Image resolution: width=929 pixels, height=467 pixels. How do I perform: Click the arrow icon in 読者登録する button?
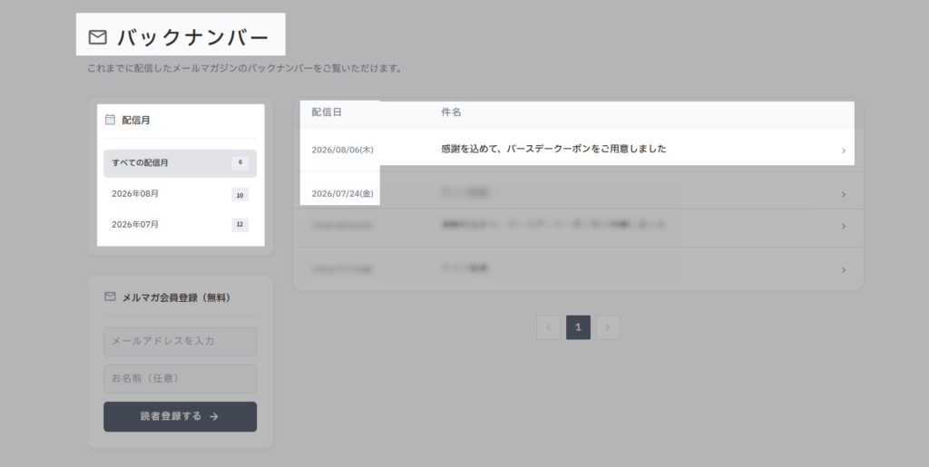[214, 417]
